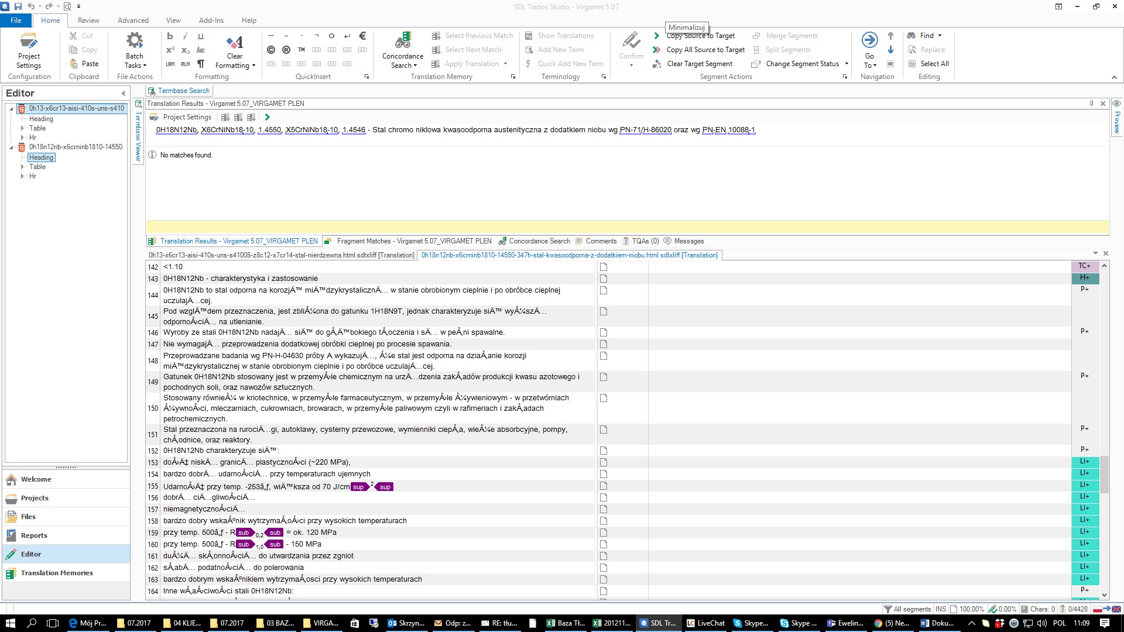
Task: Apply underline formatting icon
Action: (x=201, y=36)
